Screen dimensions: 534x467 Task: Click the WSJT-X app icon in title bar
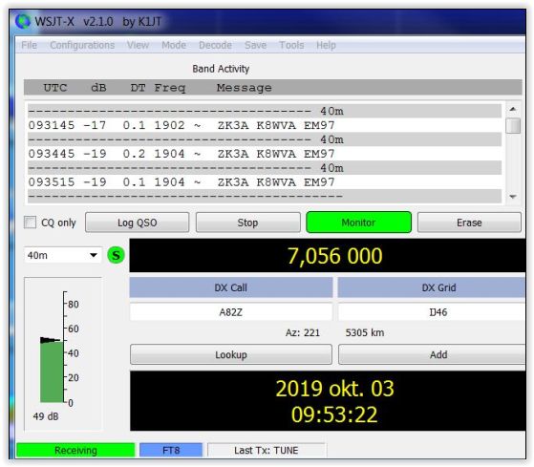[x=23, y=21]
